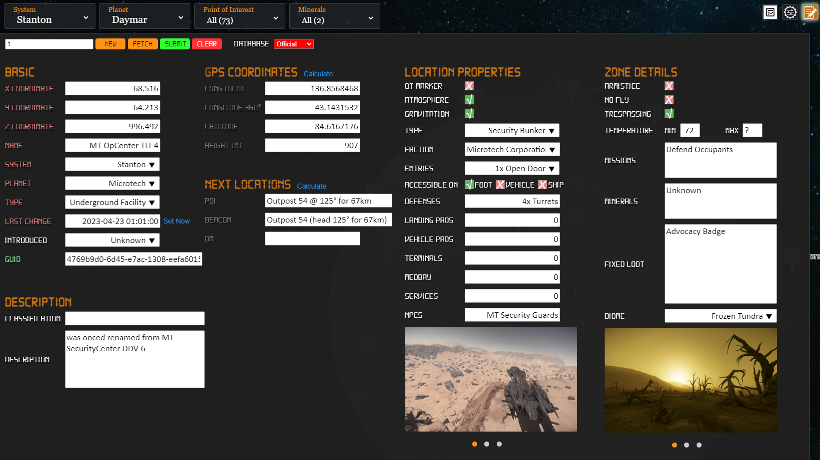820x460 pixels.
Task: Toggle accessible on Foot checkbox
Action: (469, 185)
